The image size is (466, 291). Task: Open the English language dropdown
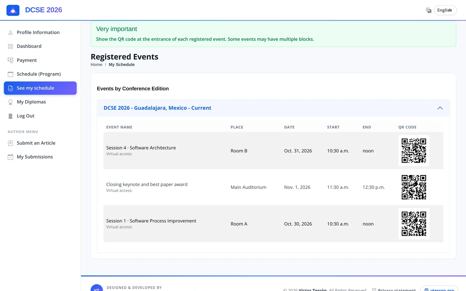[445, 10]
